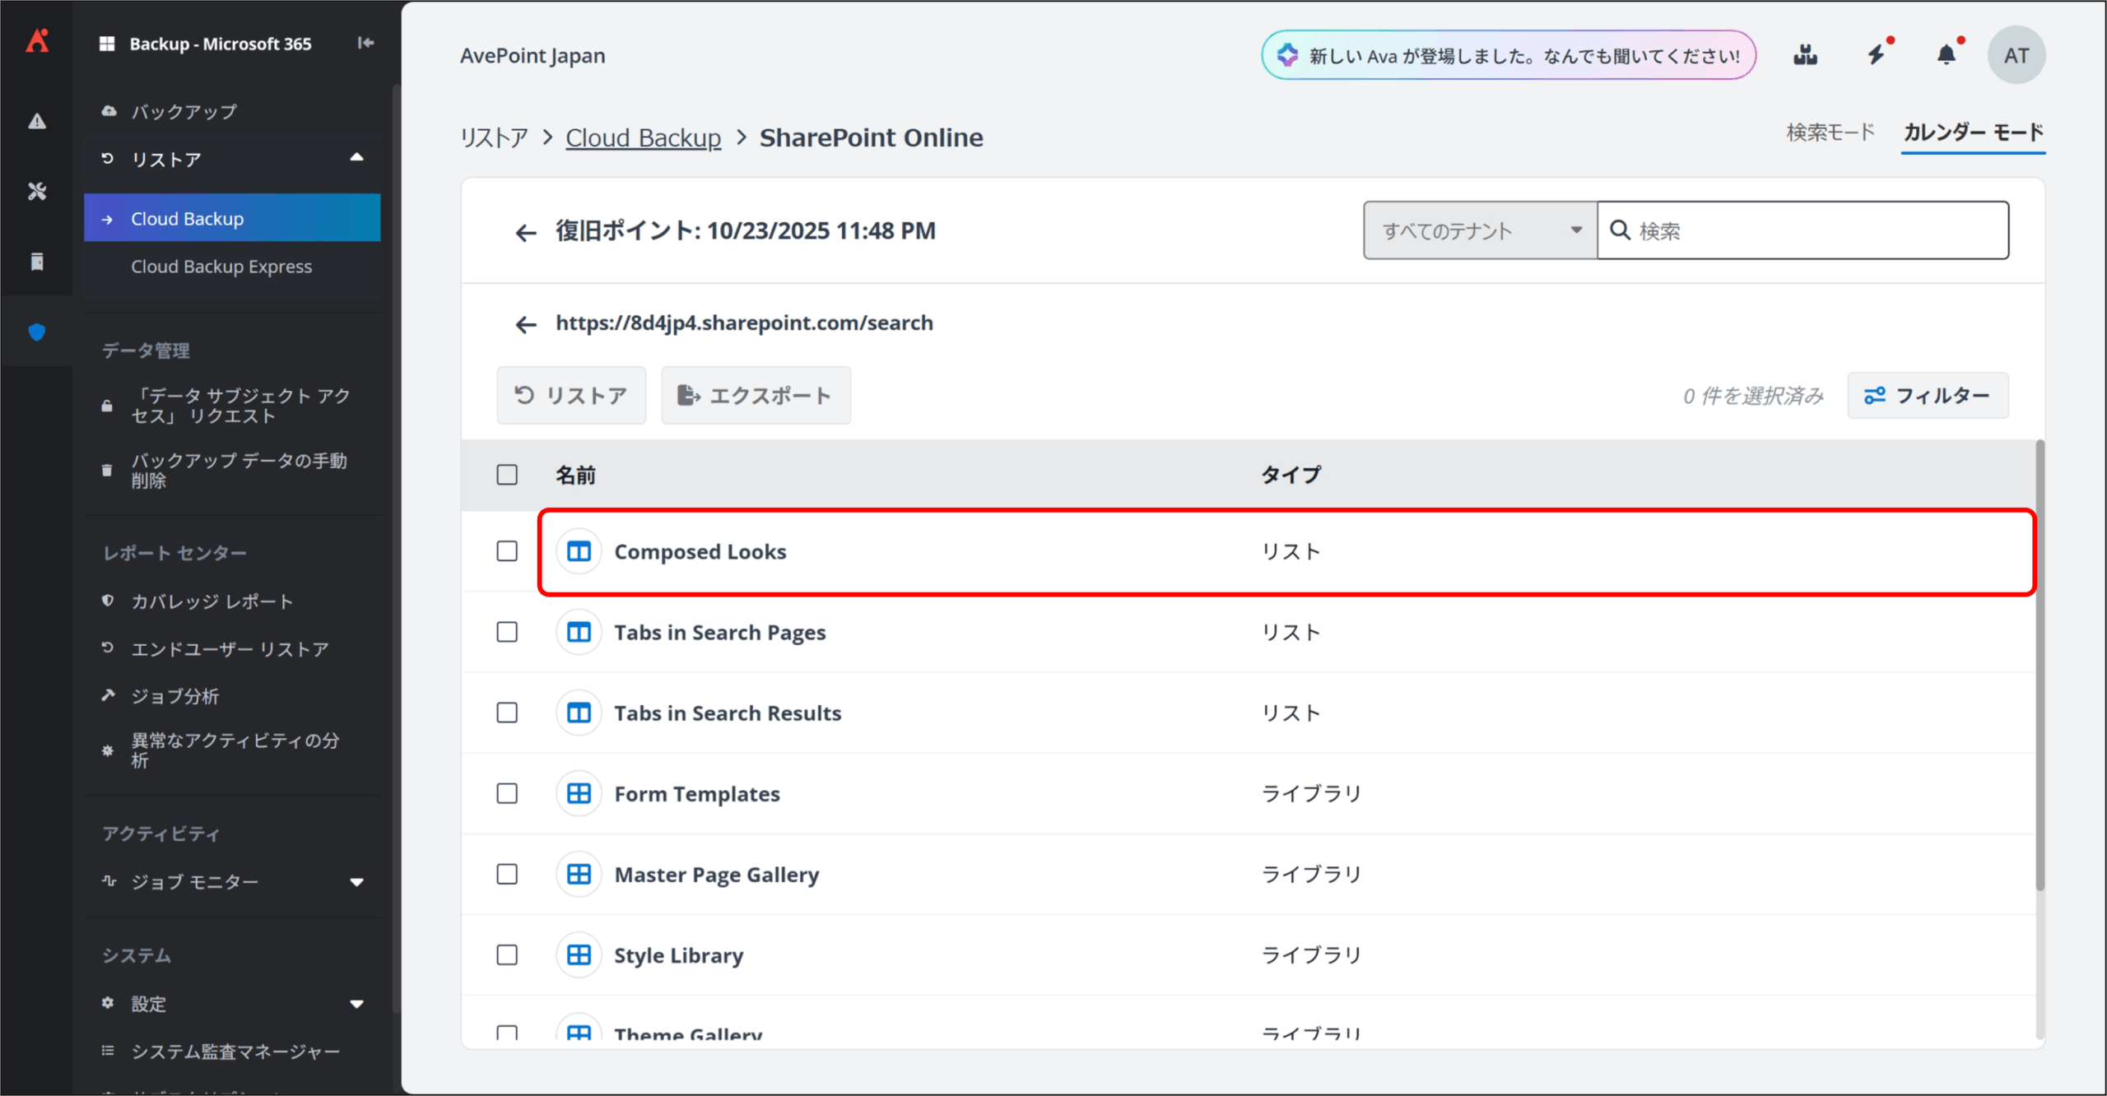
Task: Click the フィルター button
Action: 1927,396
